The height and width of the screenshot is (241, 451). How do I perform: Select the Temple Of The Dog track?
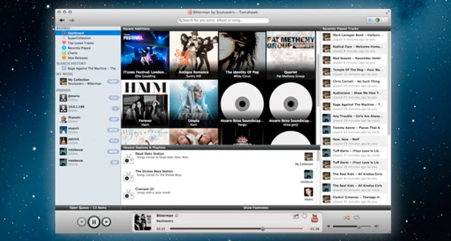[x=354, y=72]
